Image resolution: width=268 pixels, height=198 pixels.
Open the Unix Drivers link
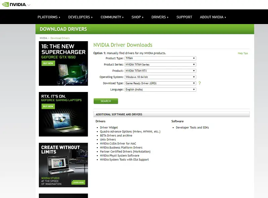tap(108, 139)
